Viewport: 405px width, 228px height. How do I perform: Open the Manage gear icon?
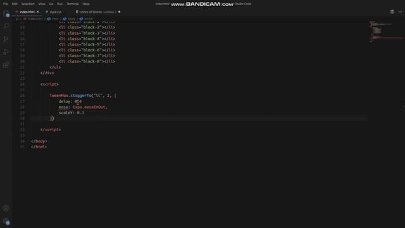click(x=6, y=221)
